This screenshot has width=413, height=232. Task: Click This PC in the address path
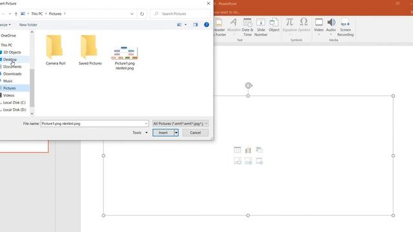click(37, 14)
